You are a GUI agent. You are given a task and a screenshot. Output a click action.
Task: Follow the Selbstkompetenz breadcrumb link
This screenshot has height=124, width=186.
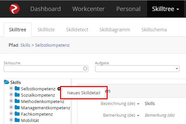(52, 45)
